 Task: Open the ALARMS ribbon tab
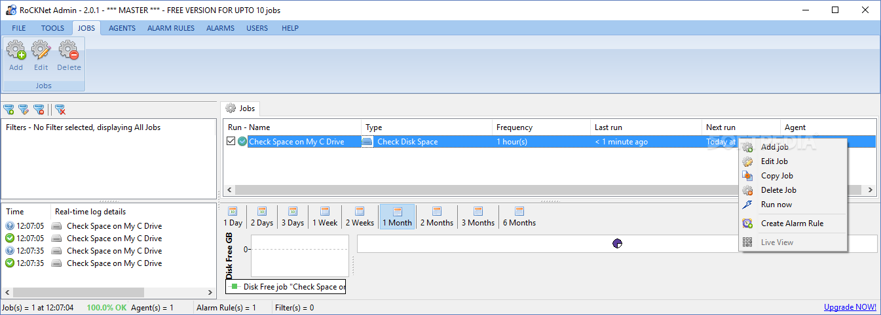tap(220, 28)
